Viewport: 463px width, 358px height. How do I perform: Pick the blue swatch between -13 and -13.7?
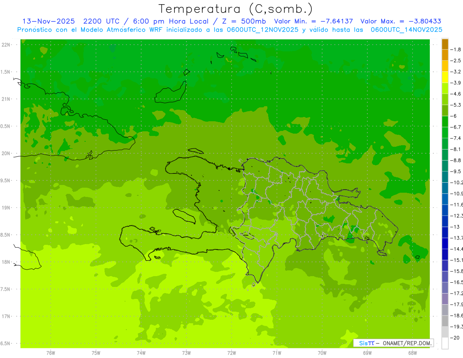[x=445, y=232]
